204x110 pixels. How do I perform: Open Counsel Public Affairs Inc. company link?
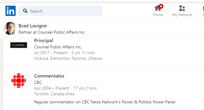click(x=58, y=47)
